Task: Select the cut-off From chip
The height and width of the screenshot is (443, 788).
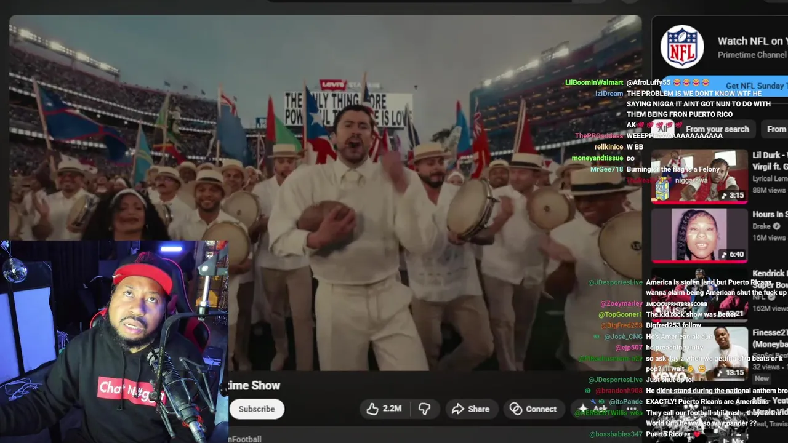Action: click(775, 129)
